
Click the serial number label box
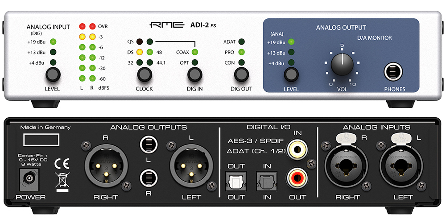41,140
